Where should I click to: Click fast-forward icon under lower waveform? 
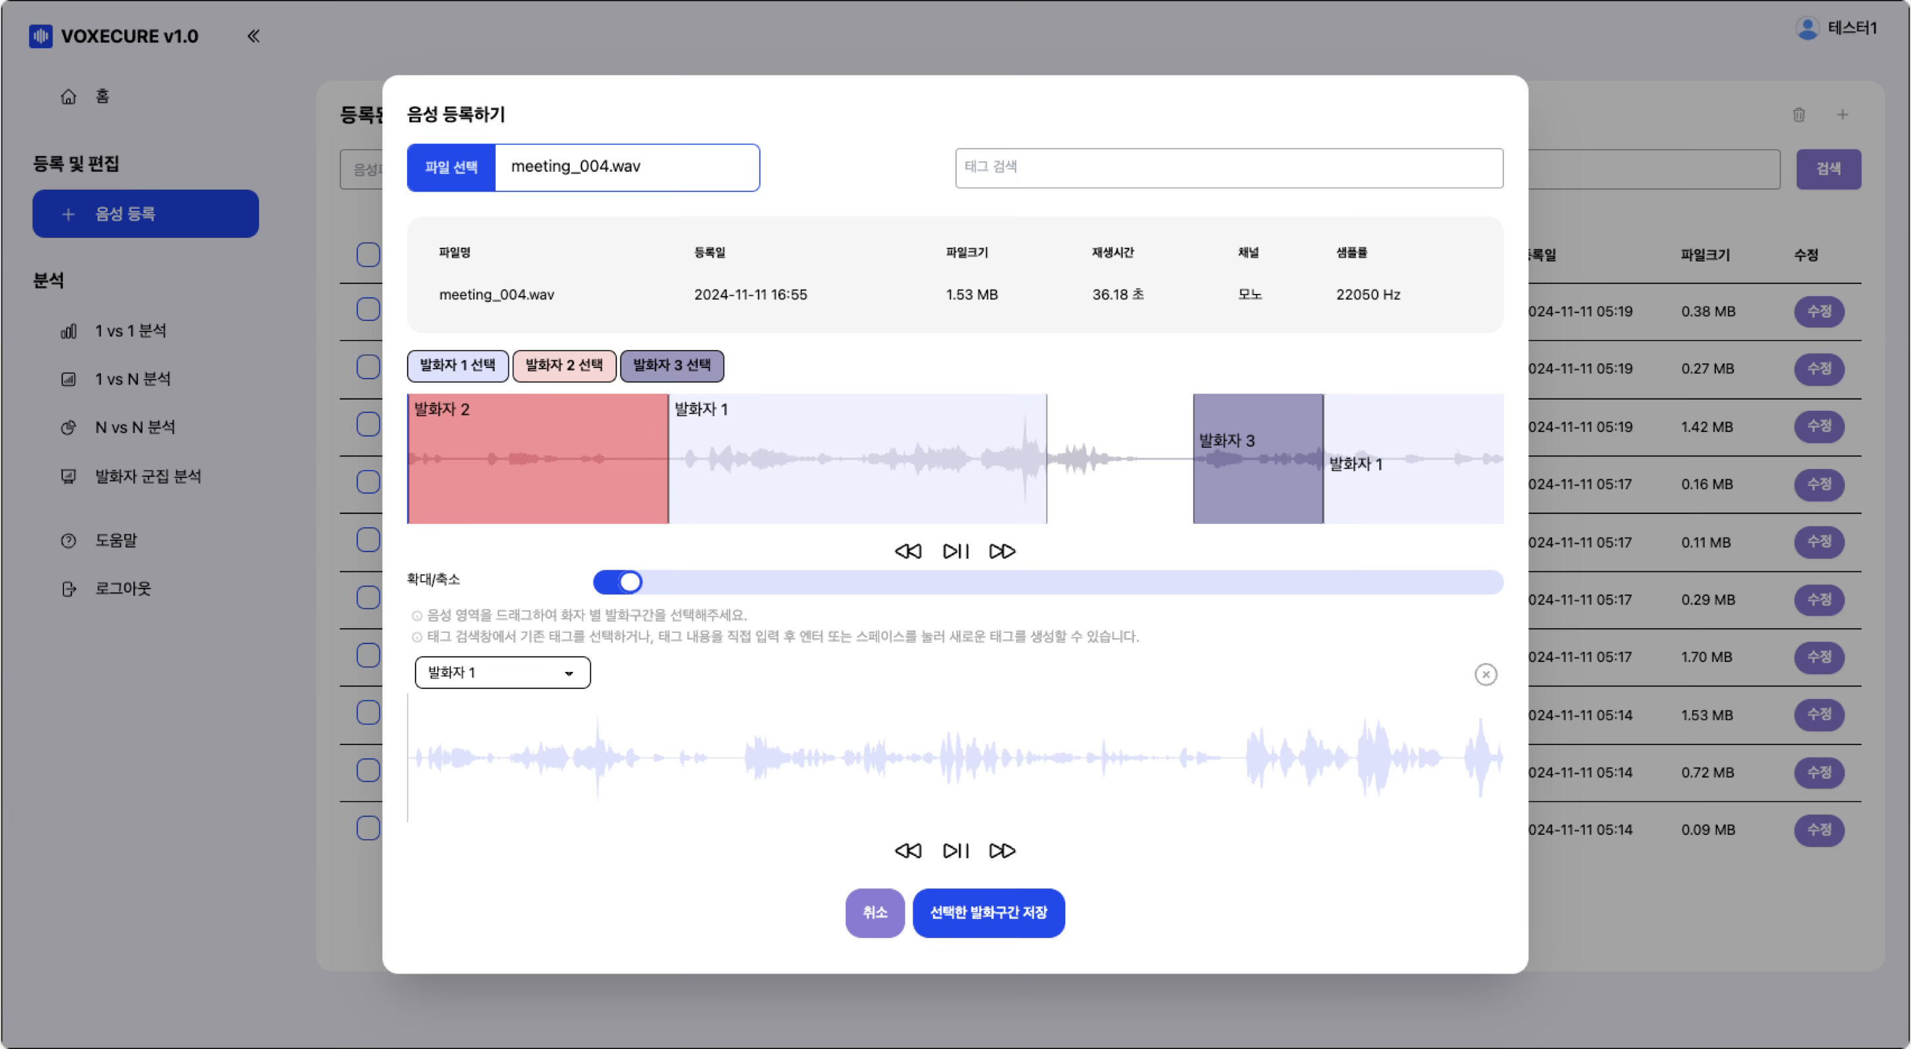click(x=1002, y=851)
